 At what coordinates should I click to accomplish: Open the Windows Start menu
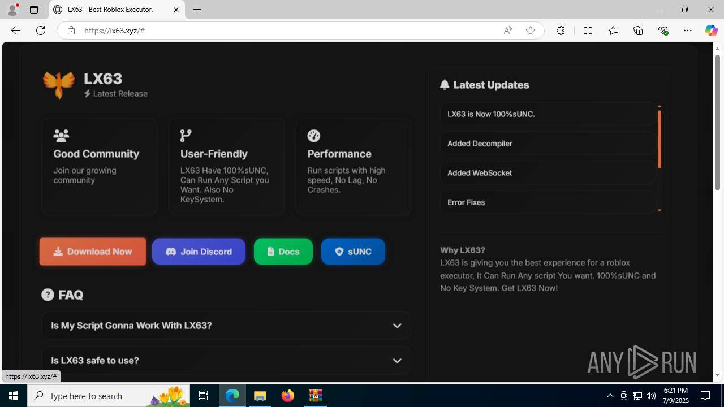tap(14, 396)
